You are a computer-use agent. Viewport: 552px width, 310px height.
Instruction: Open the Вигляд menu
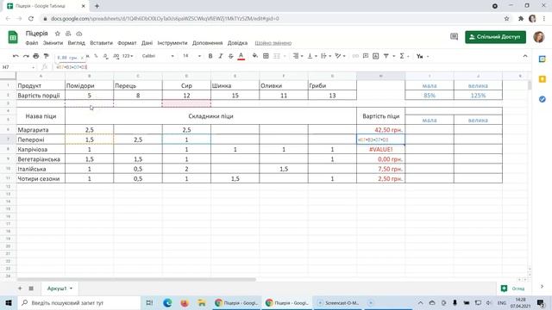[77, 43]
